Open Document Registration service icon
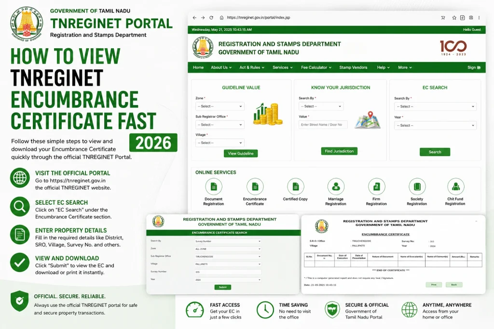Viewport: 494px width, 329px height. (x=214, y=186)
